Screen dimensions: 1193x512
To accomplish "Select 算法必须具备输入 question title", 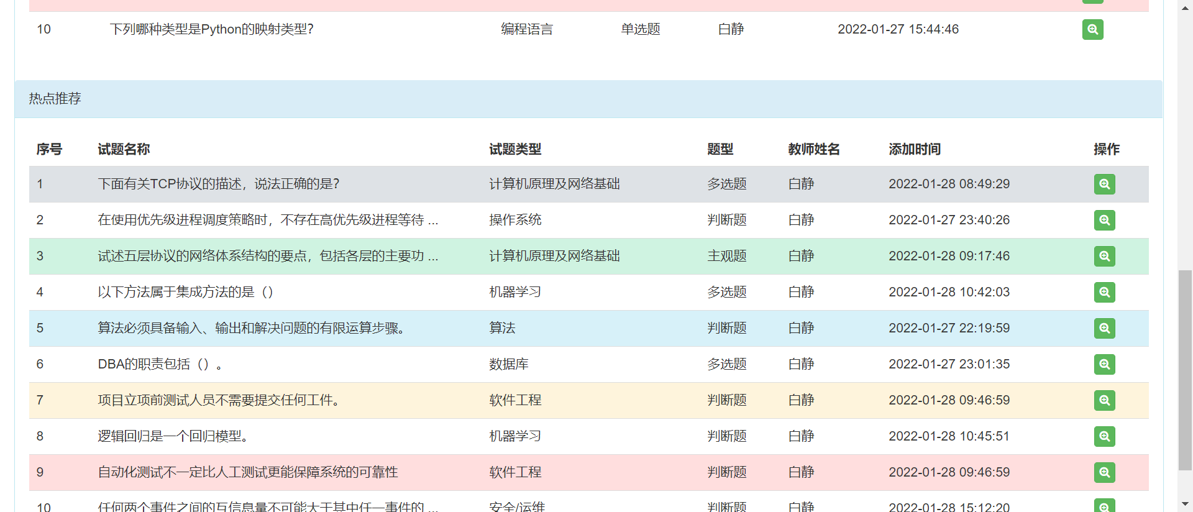I will pyautogui.click(x=251, y=328).
